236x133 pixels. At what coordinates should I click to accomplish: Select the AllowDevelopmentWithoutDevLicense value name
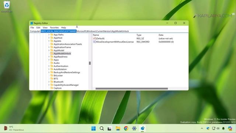(115, 42)
